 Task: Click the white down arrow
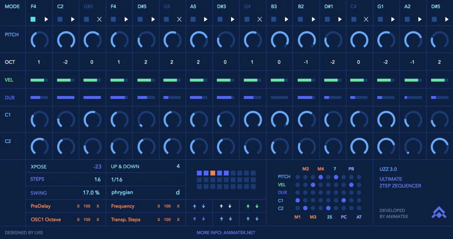230,206
